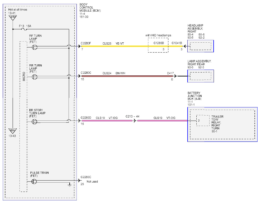Select the Trailer Tow Relay pin 2 box
Viewport: 260px width, 203px height.
tap(203, 120)
